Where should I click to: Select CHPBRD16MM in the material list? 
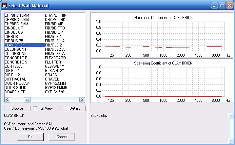[17, 15]
